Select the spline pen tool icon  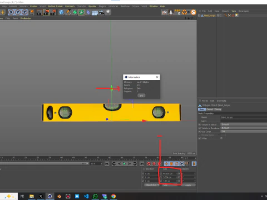coord(68,12)
